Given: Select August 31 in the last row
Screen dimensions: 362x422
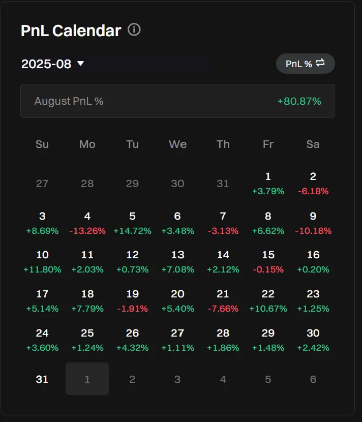Looking at the screenshot, I should (x=42, y=379).
